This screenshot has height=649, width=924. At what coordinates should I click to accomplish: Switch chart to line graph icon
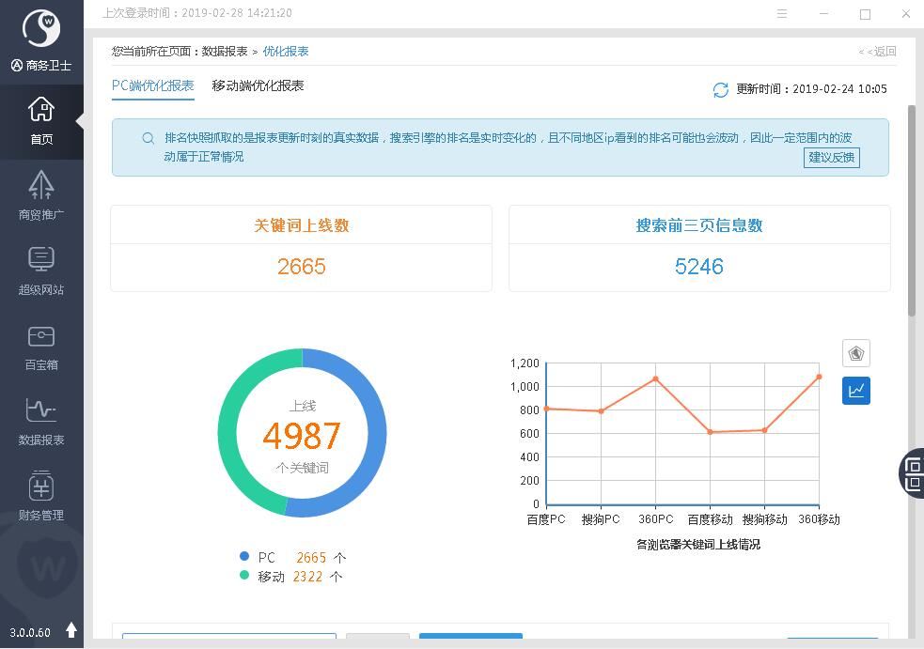coord(855,391)
